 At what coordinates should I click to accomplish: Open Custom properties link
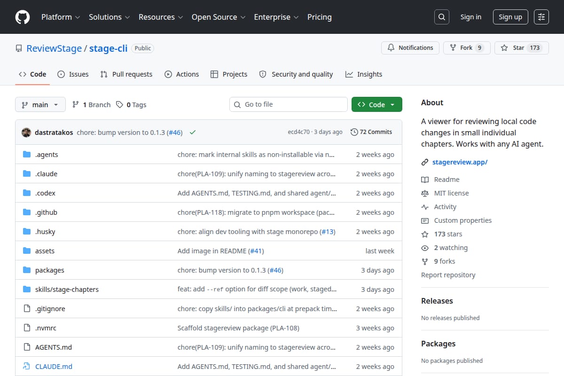click(x=462, y=220)
